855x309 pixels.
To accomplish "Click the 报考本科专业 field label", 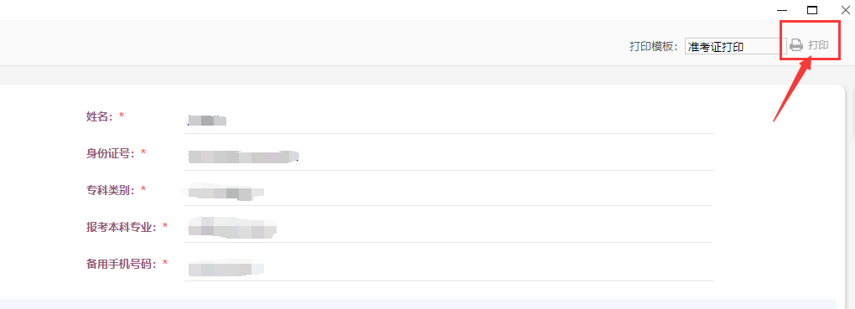I will click(x=121, y=227).
